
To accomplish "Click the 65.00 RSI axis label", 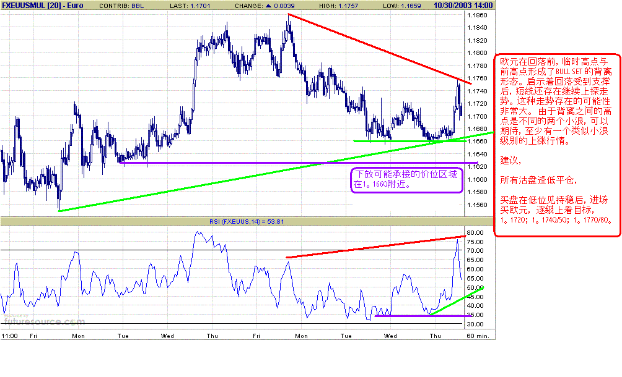I will (x=475, y=260).
